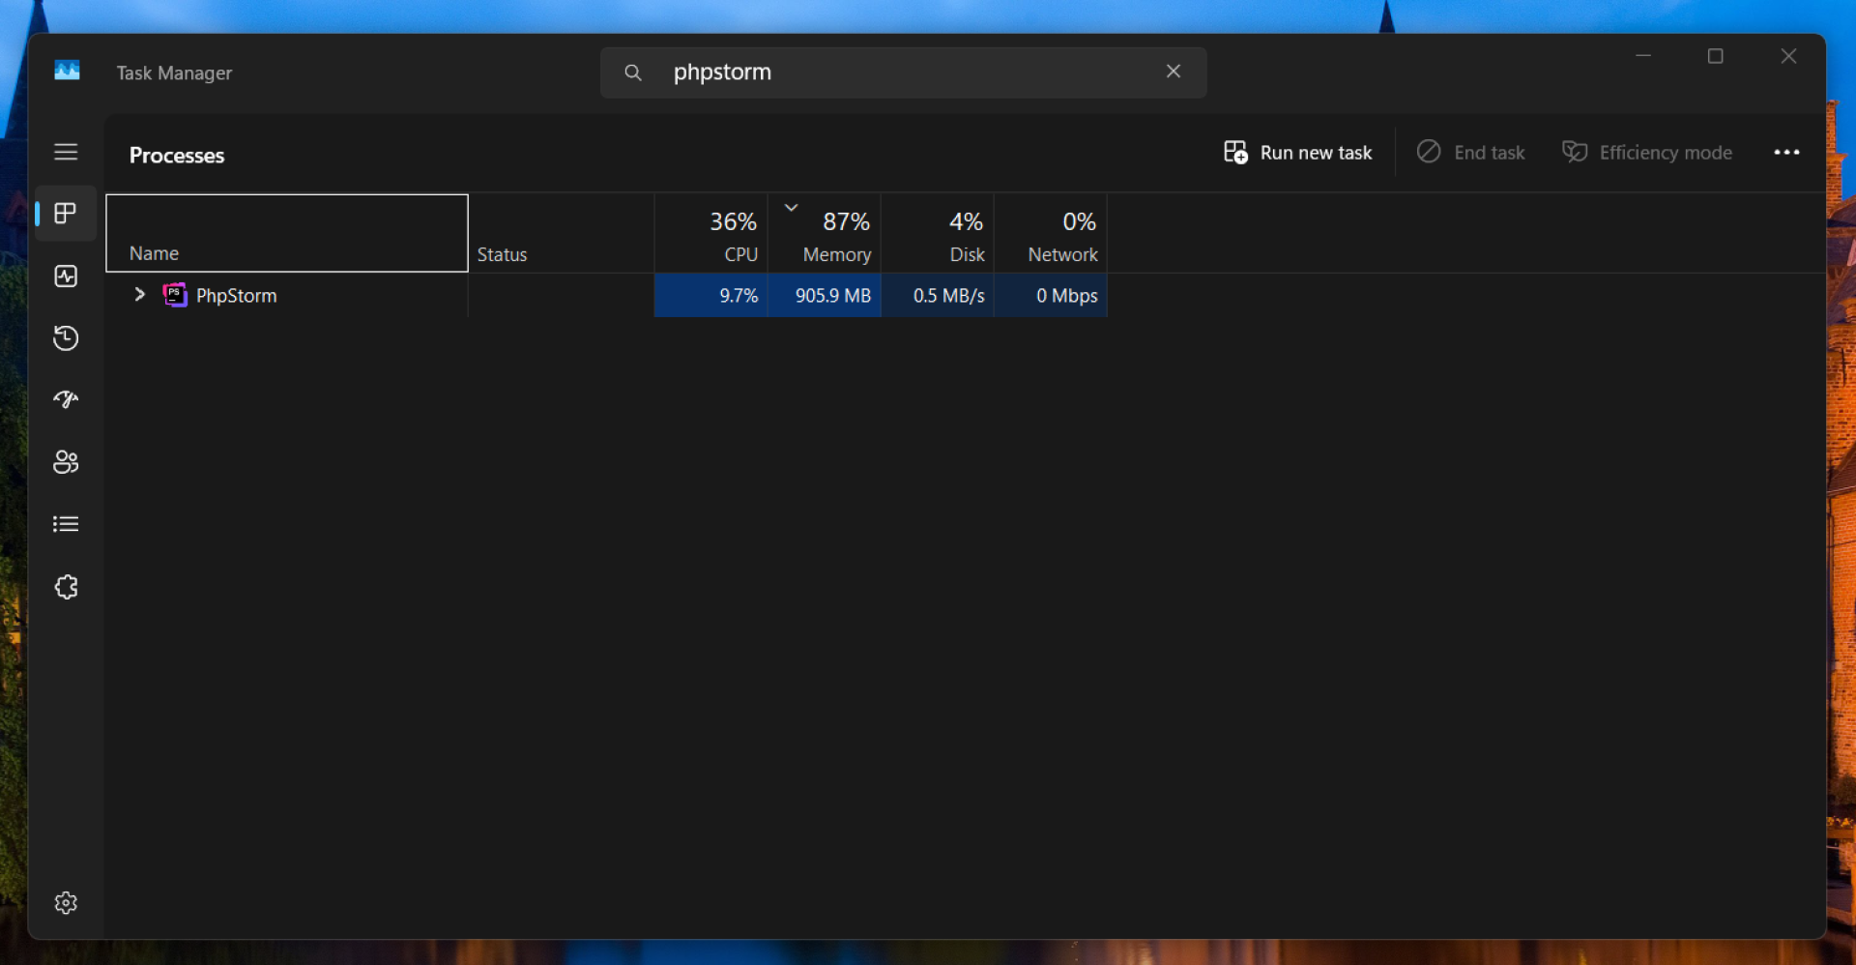Click the Task Manager title text
The height and width of the screenshot is (965, 1856).
click(174, 73)
